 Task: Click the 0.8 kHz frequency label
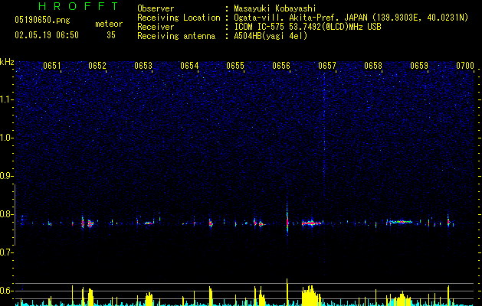tap(7, 214)
